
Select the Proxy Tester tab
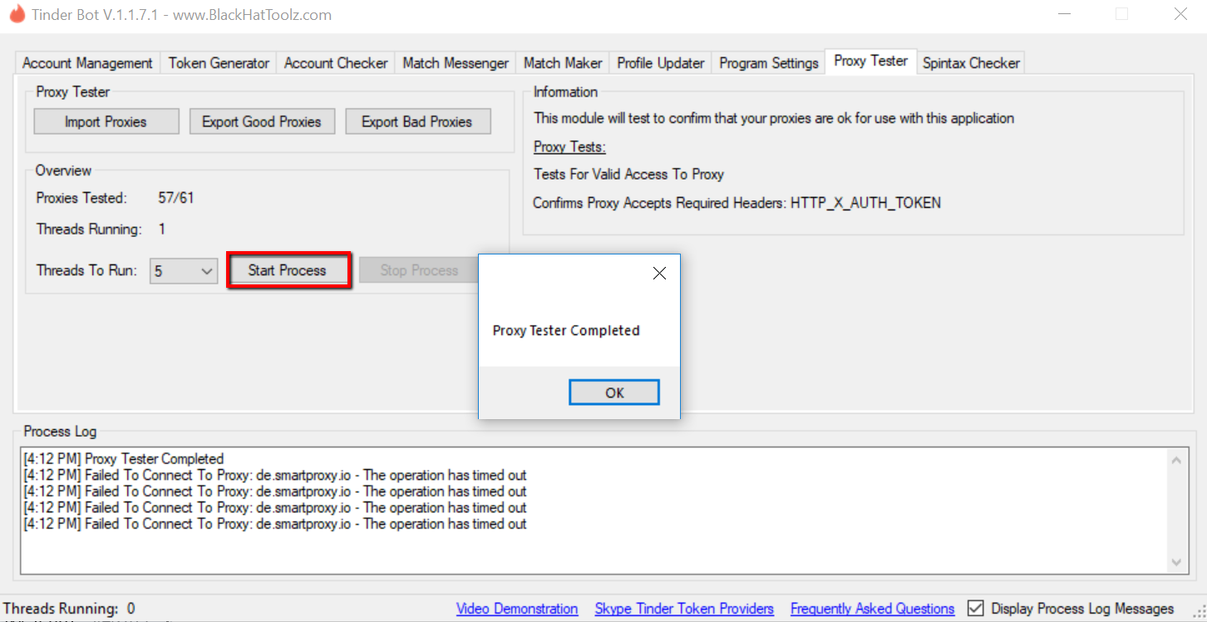click(870, 61)
